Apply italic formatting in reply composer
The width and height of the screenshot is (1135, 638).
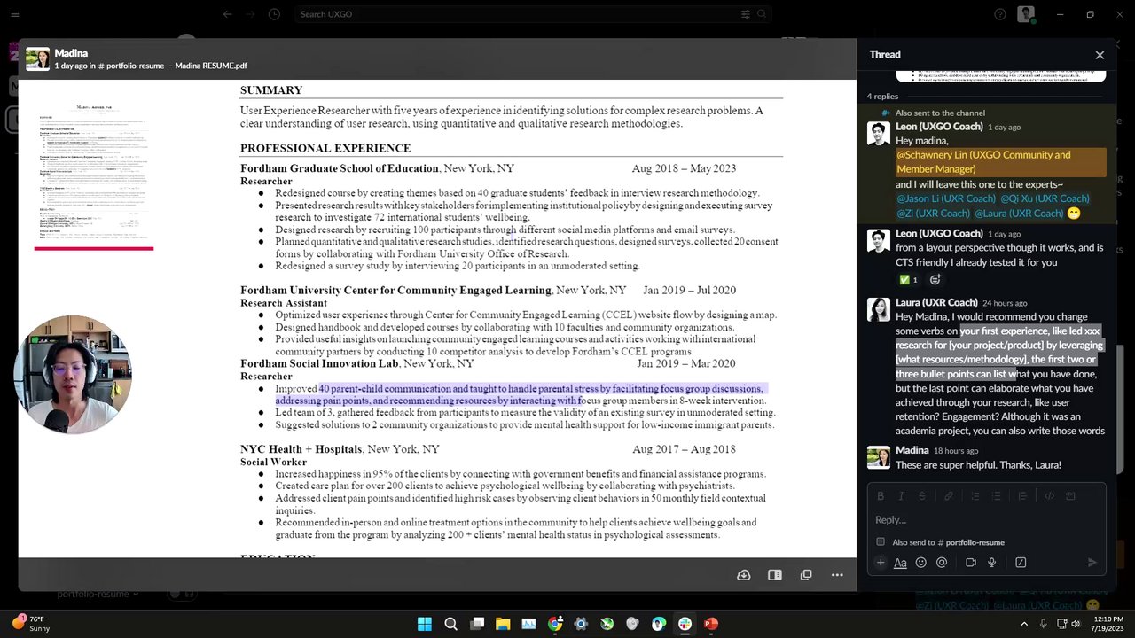[901, 496]
